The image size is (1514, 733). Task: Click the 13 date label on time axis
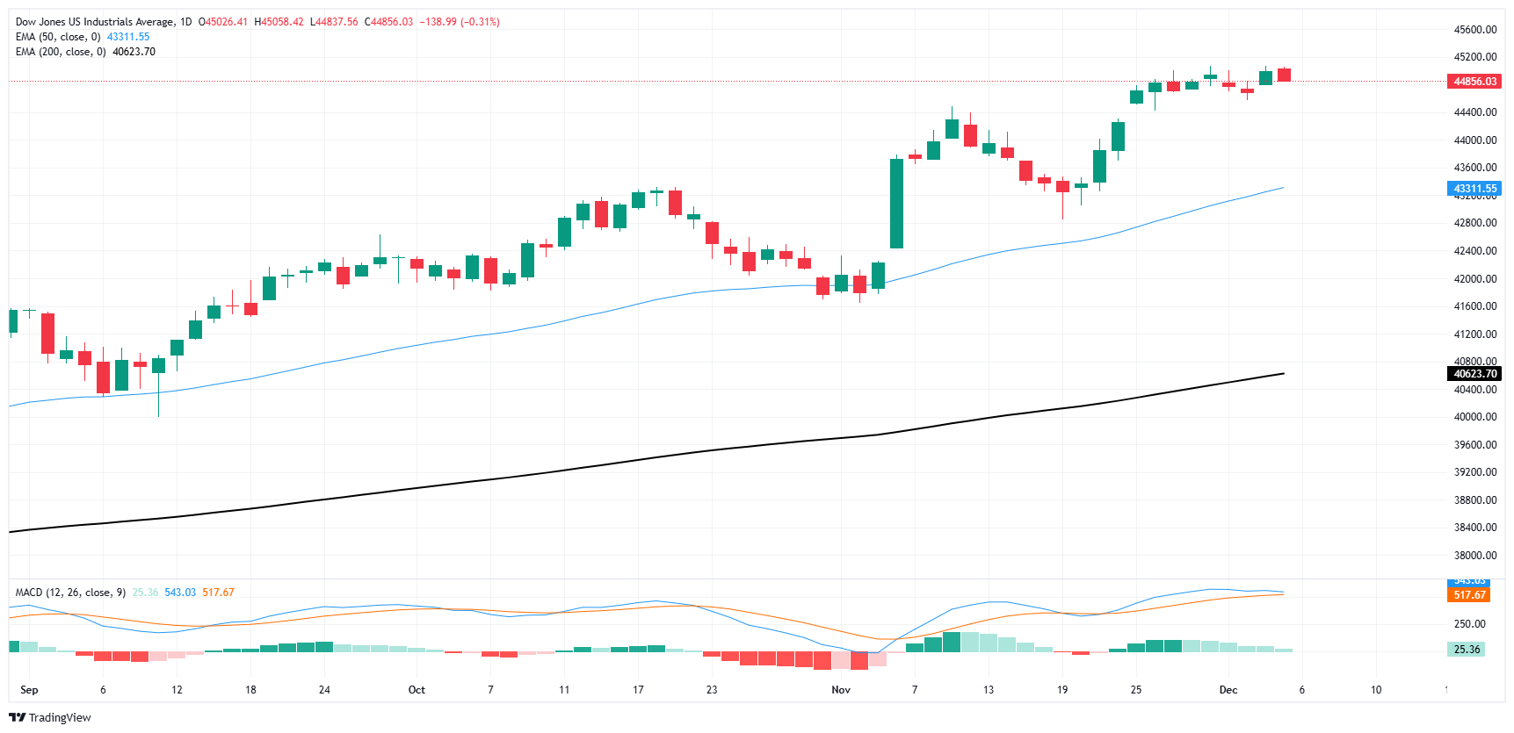click(989, 690)
